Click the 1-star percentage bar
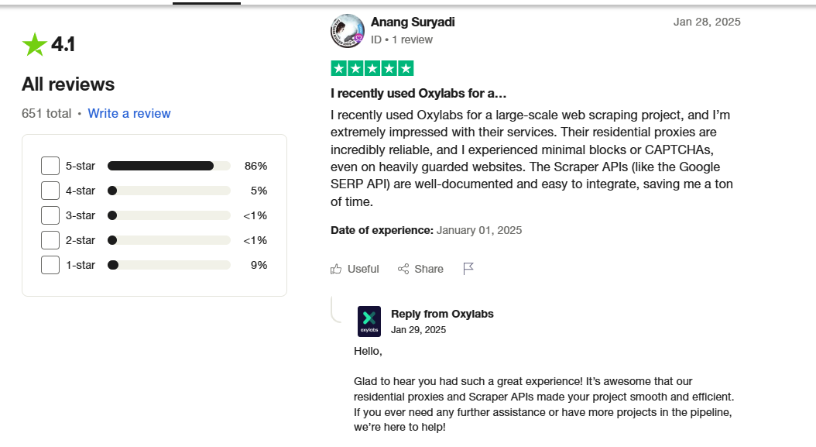 coord(169,265)
